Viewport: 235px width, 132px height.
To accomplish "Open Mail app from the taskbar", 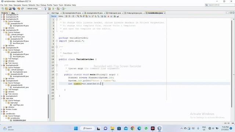I will [126, 128].
